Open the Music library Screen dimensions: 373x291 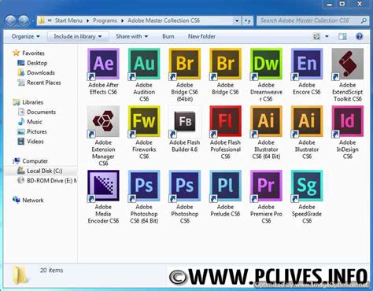tap(30, 122)
